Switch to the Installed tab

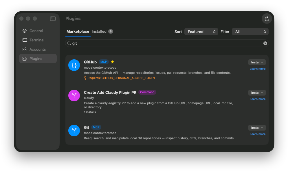point(99,32)
